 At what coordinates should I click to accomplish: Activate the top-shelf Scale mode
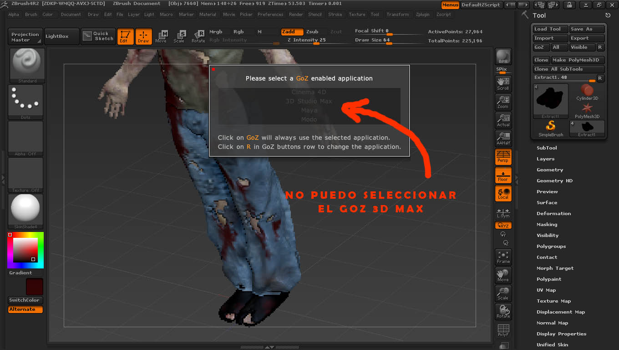pyautogui.click(x=179, y=36)
